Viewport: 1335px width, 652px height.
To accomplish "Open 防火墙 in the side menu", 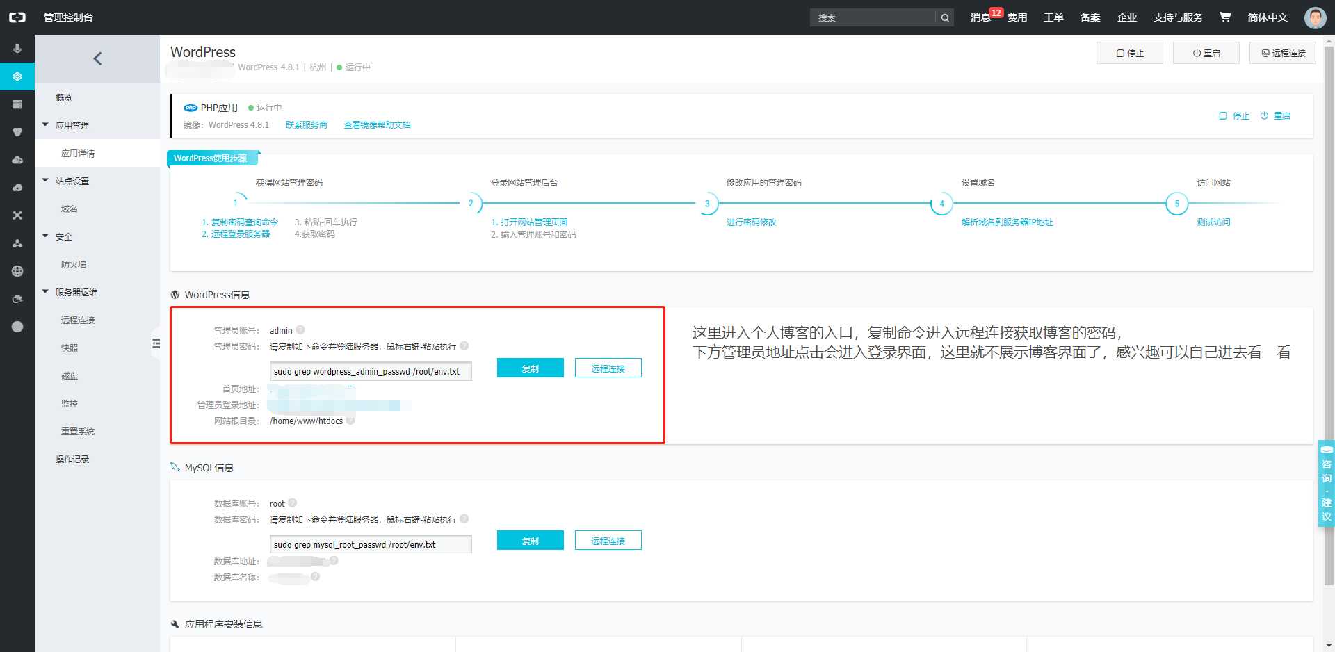I will click(97, 264).
